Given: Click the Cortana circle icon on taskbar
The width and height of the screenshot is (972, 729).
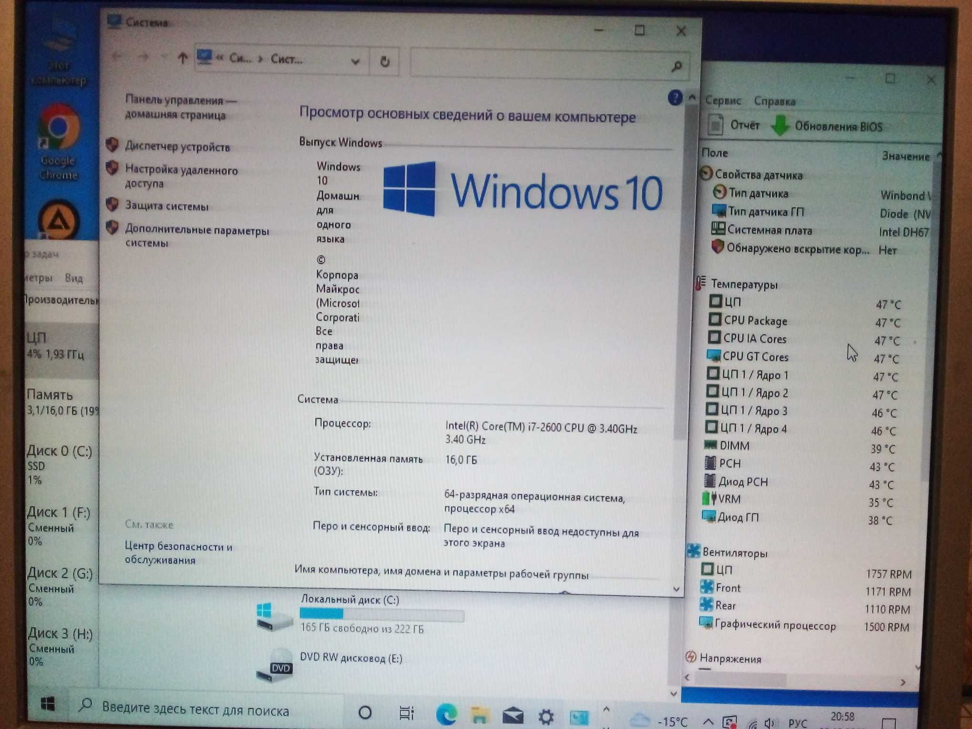Looking at the screenshot, I should [365, 712].
